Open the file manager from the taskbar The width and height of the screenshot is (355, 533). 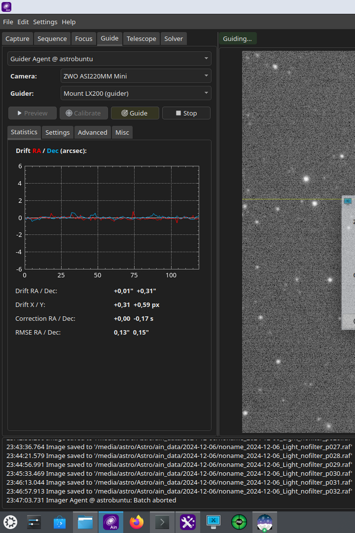click(x=85, y=522)
